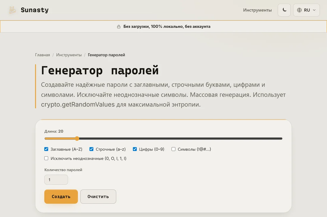The height and width of the screenshot is (217, 327).
Task: Toggle dark mode with the moon icon
Action: 284,10
